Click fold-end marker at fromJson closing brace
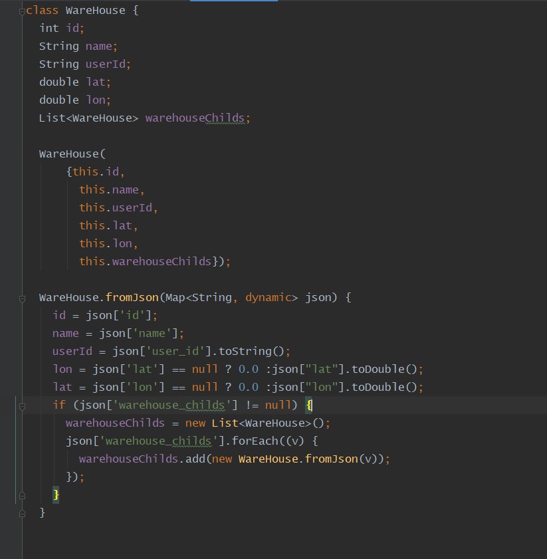Viewport: 547px width, 559px height. (x=22, y=513)
